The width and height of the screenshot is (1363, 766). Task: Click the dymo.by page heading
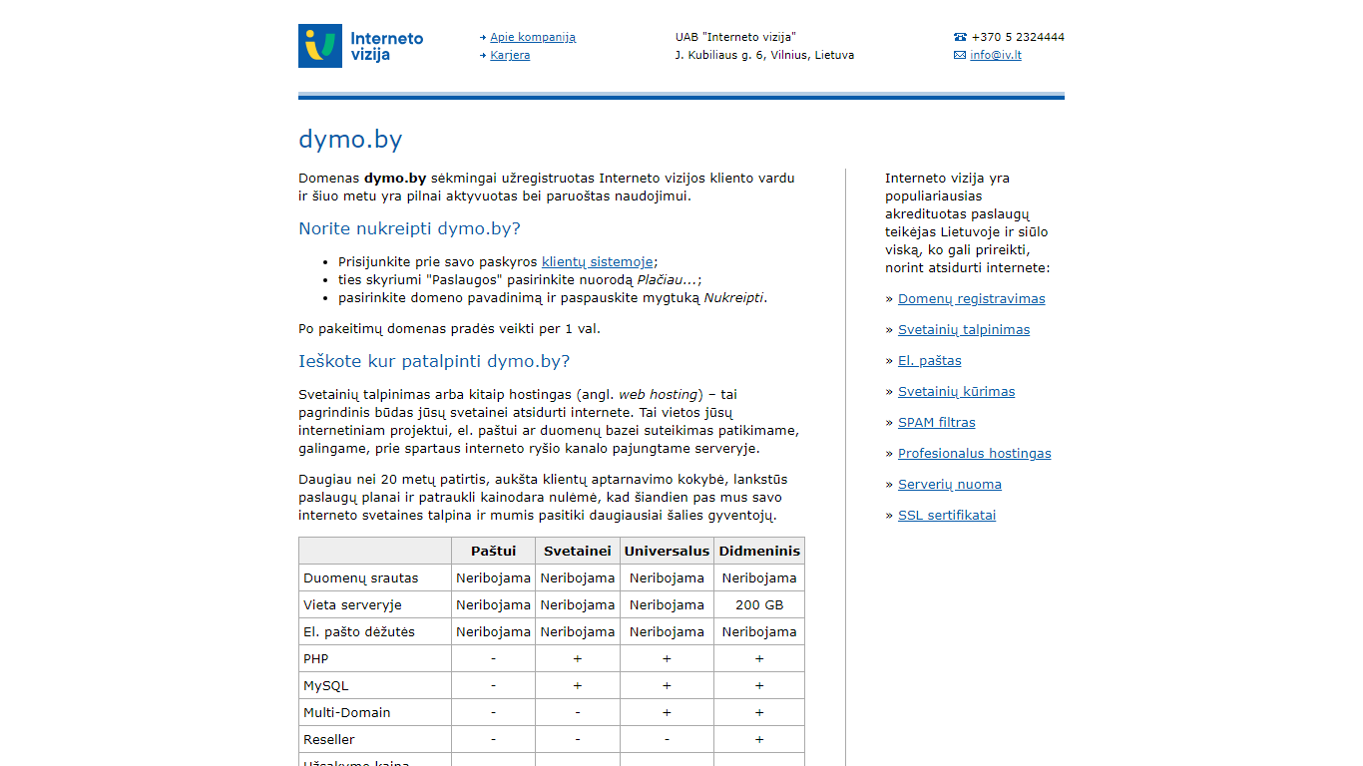[x=350, y=139]
